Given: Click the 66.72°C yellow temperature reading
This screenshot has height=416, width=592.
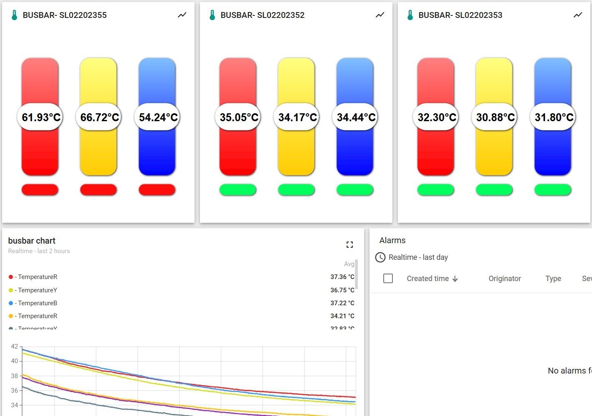Looking at the screenshot, I should point(99,117).
